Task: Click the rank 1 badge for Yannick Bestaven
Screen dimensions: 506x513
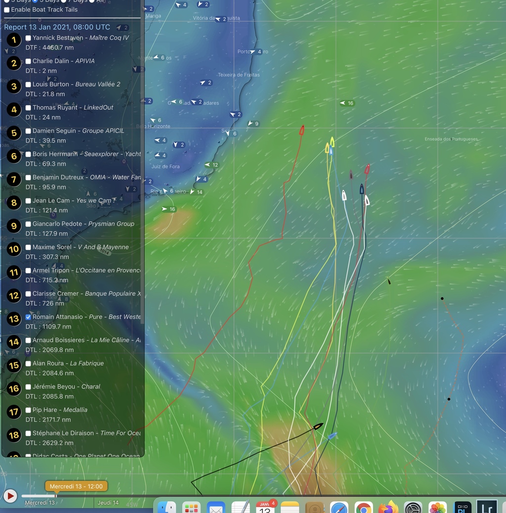Action: tap(14, 40)
